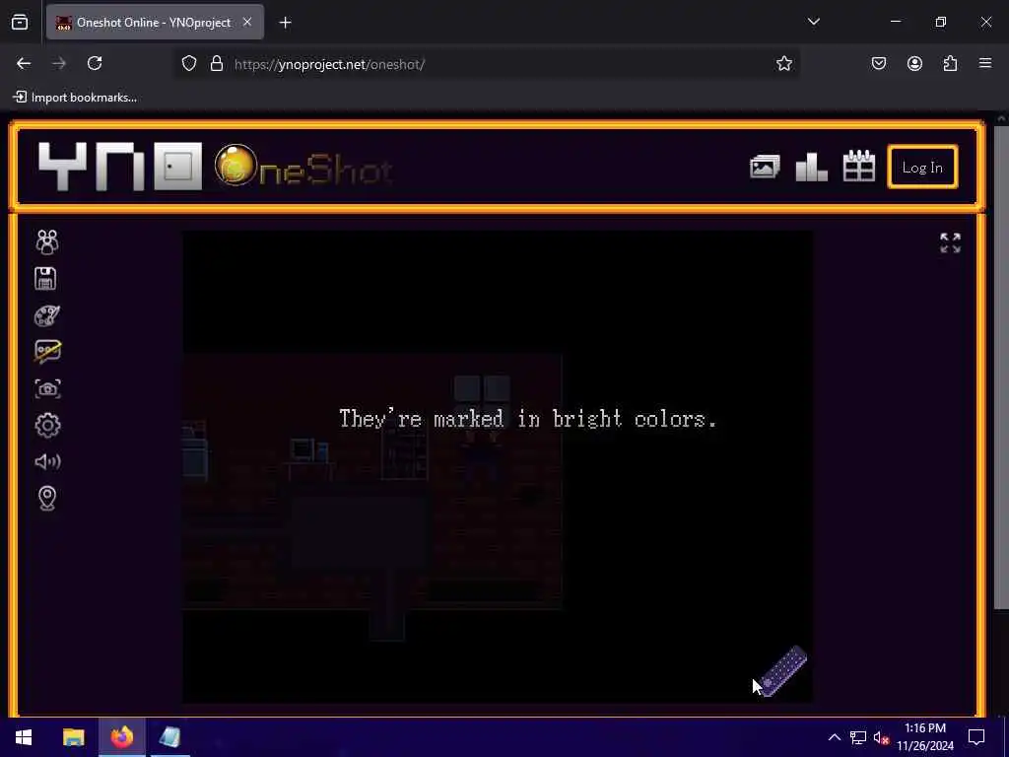Open the Firefox View icon
Screen dimensions: 1009x757
coord(20,23)
